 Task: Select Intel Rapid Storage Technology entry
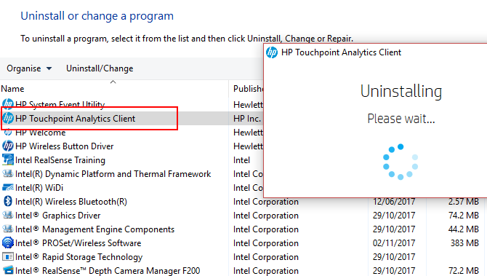[79, 257]
